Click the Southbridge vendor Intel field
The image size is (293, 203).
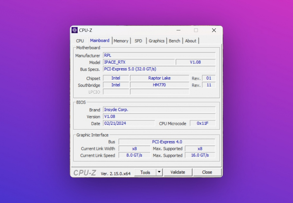(116, 85)
